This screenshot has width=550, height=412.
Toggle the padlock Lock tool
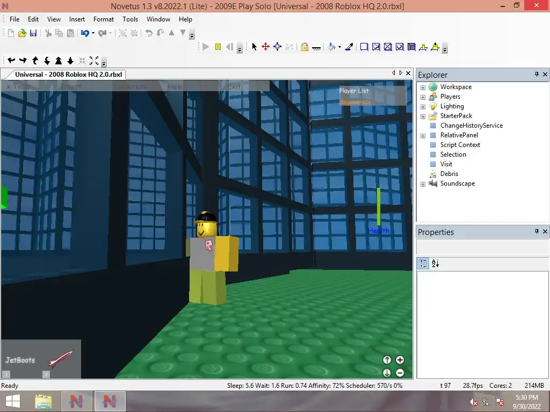click(x=305, y=47)
